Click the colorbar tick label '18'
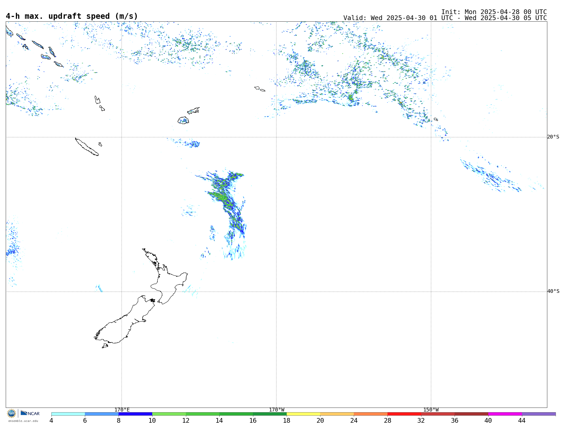This screenshot has width=564, height=424. 287,420
